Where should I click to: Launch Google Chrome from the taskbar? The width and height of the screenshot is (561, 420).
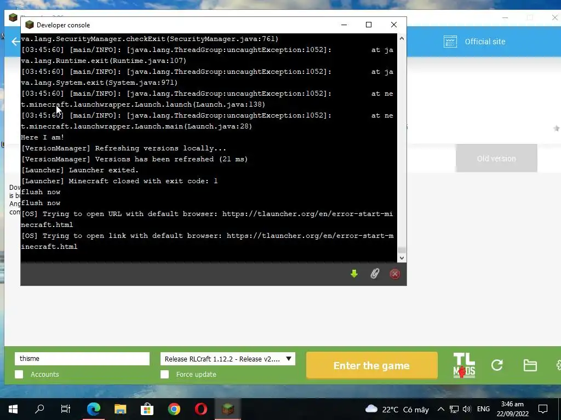click(x=174, y=409)
